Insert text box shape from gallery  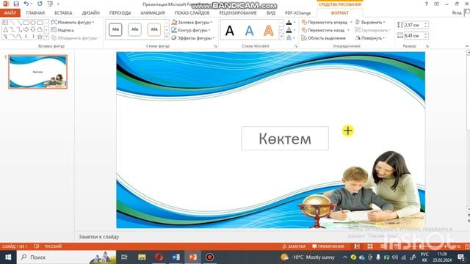coord(5,23)
